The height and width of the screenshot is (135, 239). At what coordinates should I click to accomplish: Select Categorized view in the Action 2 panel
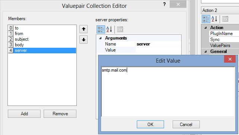pos(206,19)
